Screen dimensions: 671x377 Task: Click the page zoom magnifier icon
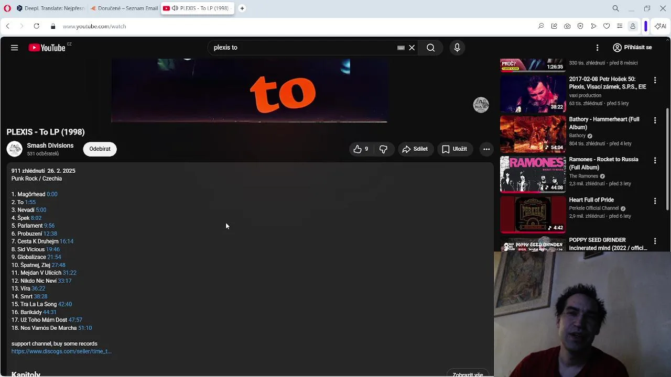pyautogui.click(x=541, y=26)
